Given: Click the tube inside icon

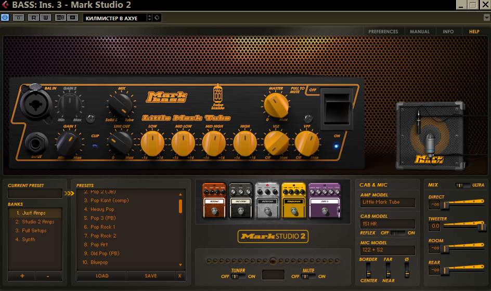Looking at the screenshot, I should click(218, 96).
